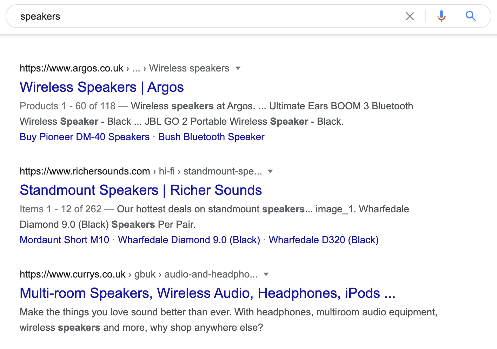Image resolution: width=497 pixels, height=349 pixels.
Task: Visit the Mordaunt Short M10 sitelink
Action: [65, 240]
